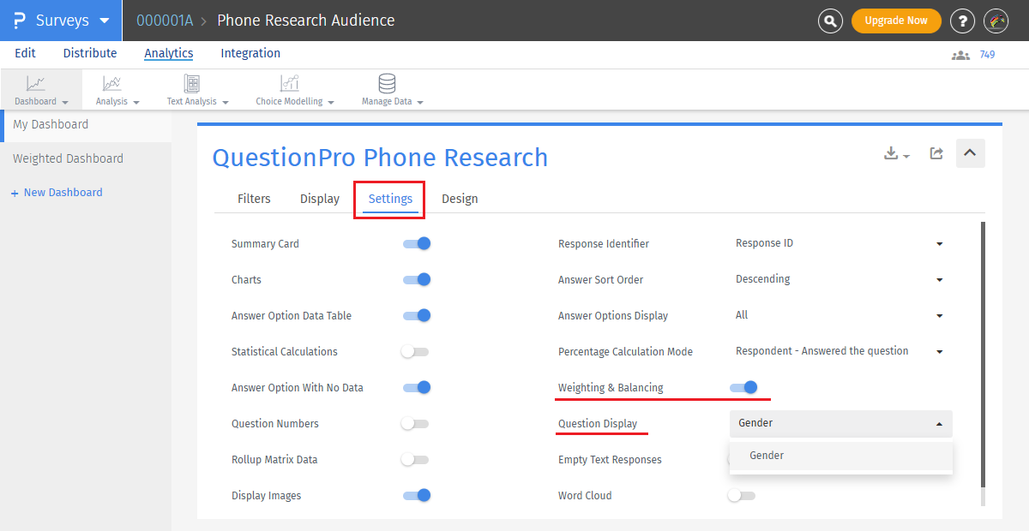The image size is (1029, 531).
Task: Open Answer Options Display dropdown
Action: point(840,316)
